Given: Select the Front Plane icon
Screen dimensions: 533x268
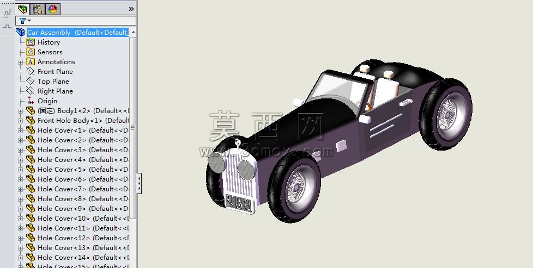Looking at the screenshot, I should (31, 72).
